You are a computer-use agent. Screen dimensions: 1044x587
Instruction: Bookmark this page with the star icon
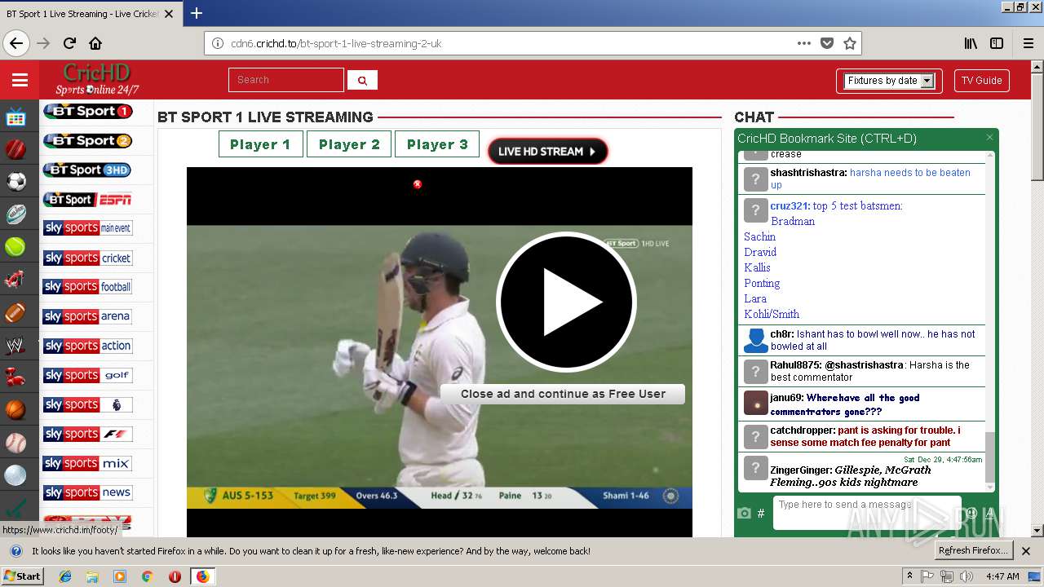[x=849, y=43]
